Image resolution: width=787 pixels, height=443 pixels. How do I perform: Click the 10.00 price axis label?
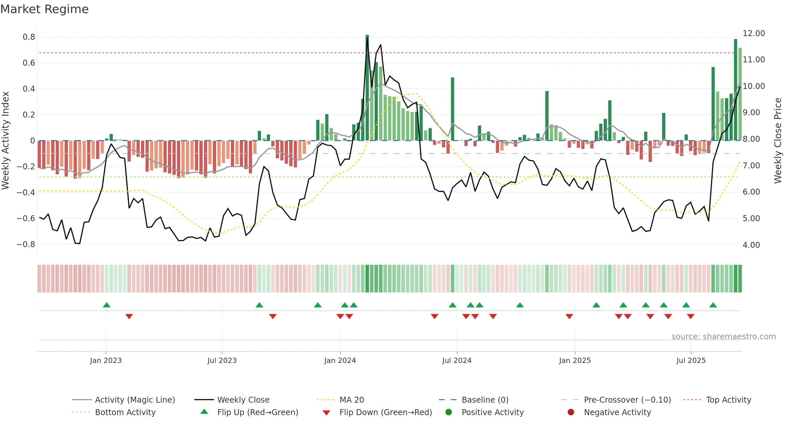(x=754, y=86)
